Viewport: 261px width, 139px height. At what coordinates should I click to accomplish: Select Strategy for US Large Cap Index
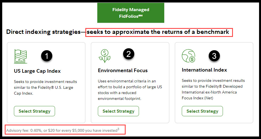pos(34,111)
